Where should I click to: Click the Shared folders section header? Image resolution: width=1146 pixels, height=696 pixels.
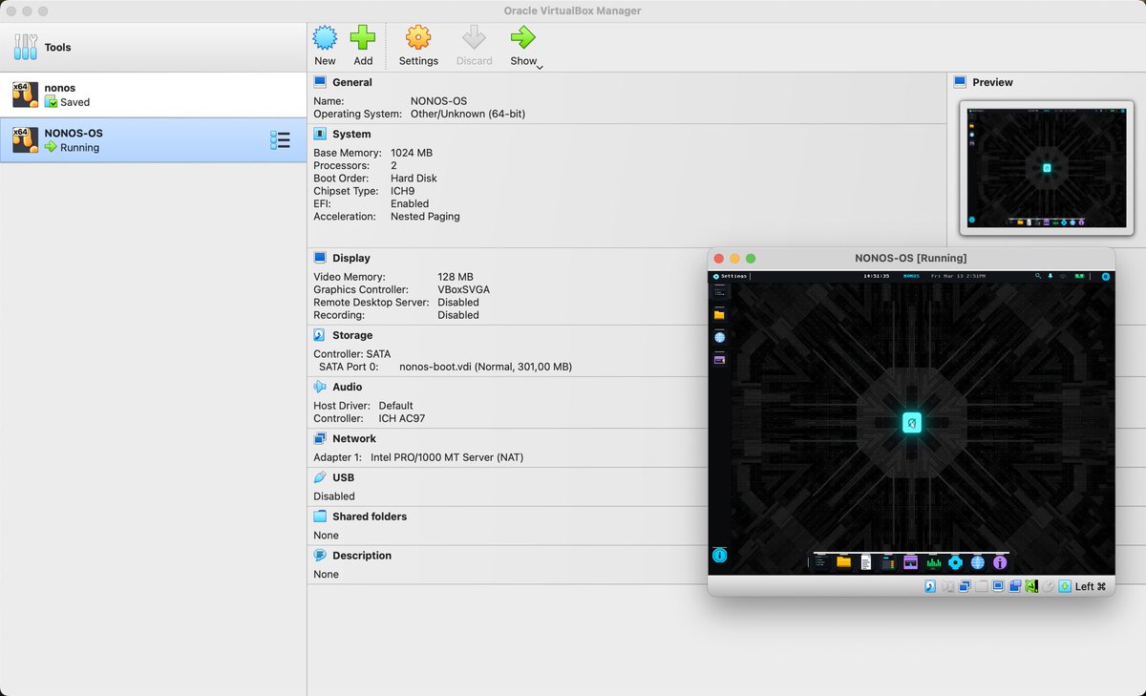[369, 517]
